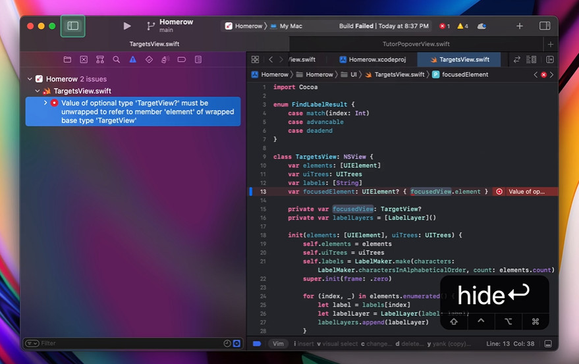Open the UI folder jump bar item
Screen dimensions: 579x364
point(349,74)
